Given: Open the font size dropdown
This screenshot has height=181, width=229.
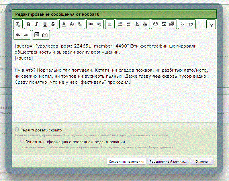Looking at the screenshot, I should point(72,25).
